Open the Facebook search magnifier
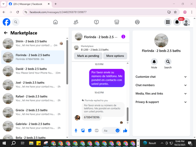The width and height of the screenshot is (196, 147). click(x=16, y=22)
